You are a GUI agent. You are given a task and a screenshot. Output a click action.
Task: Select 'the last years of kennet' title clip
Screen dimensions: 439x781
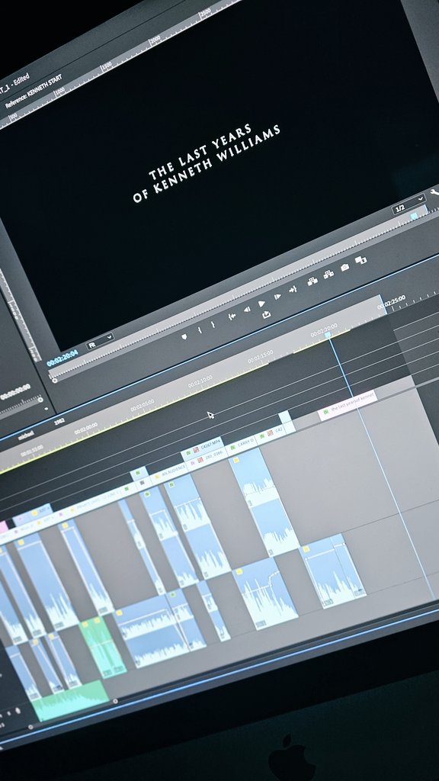point(347,405)
